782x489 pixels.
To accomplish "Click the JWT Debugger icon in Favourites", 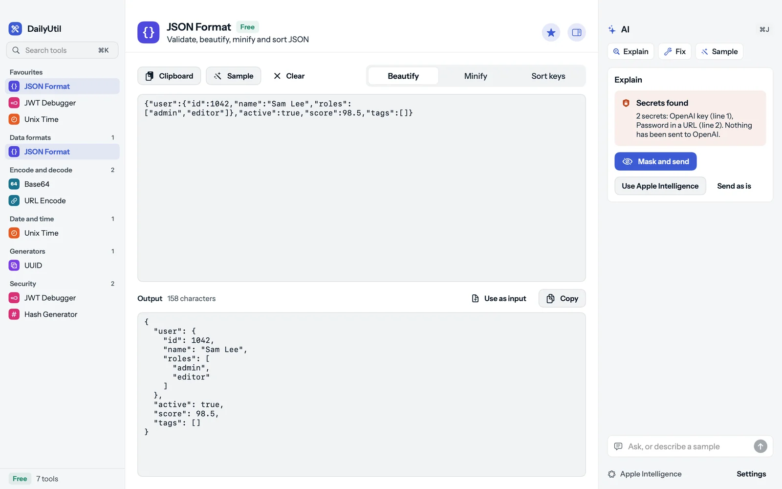I will [x=14, y=103].
